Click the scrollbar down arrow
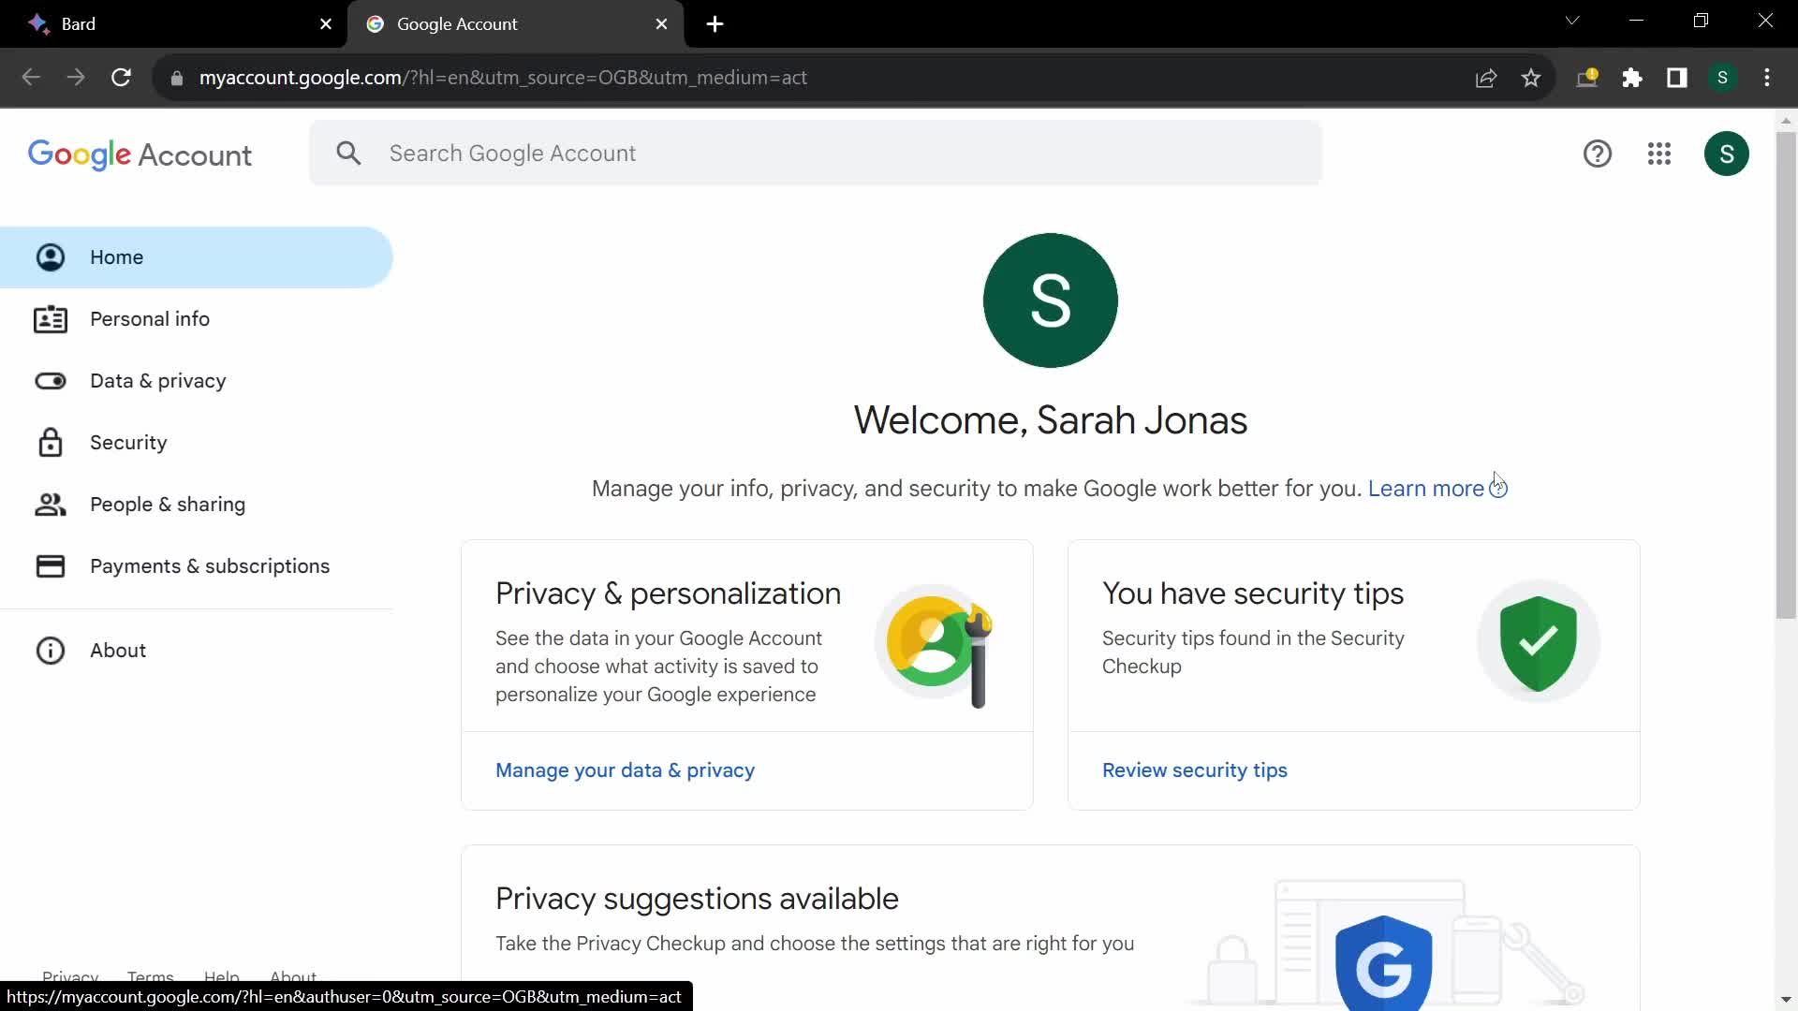The height and width of the screenshot is (1011, 1798). (x=1786, y=1000)
